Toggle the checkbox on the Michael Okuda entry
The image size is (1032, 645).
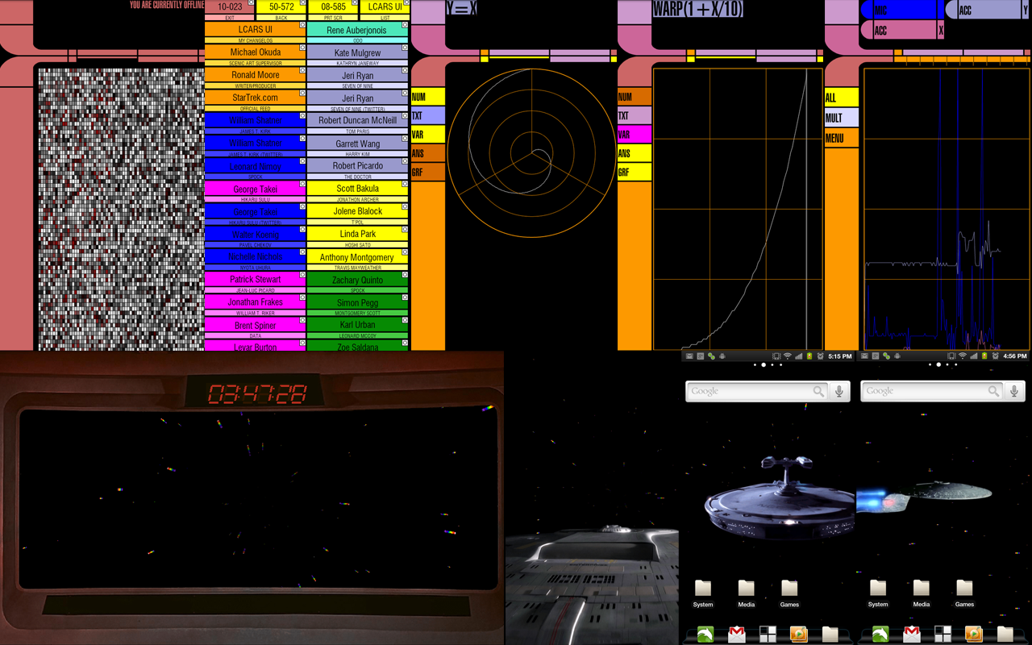click(302, 48)
